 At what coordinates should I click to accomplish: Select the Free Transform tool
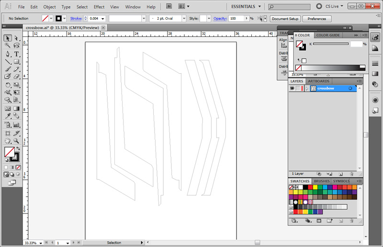point(16,92)
